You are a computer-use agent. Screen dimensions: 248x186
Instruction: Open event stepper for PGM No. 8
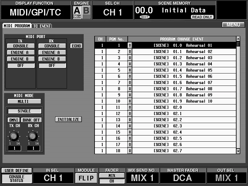[x=130, y=89]
